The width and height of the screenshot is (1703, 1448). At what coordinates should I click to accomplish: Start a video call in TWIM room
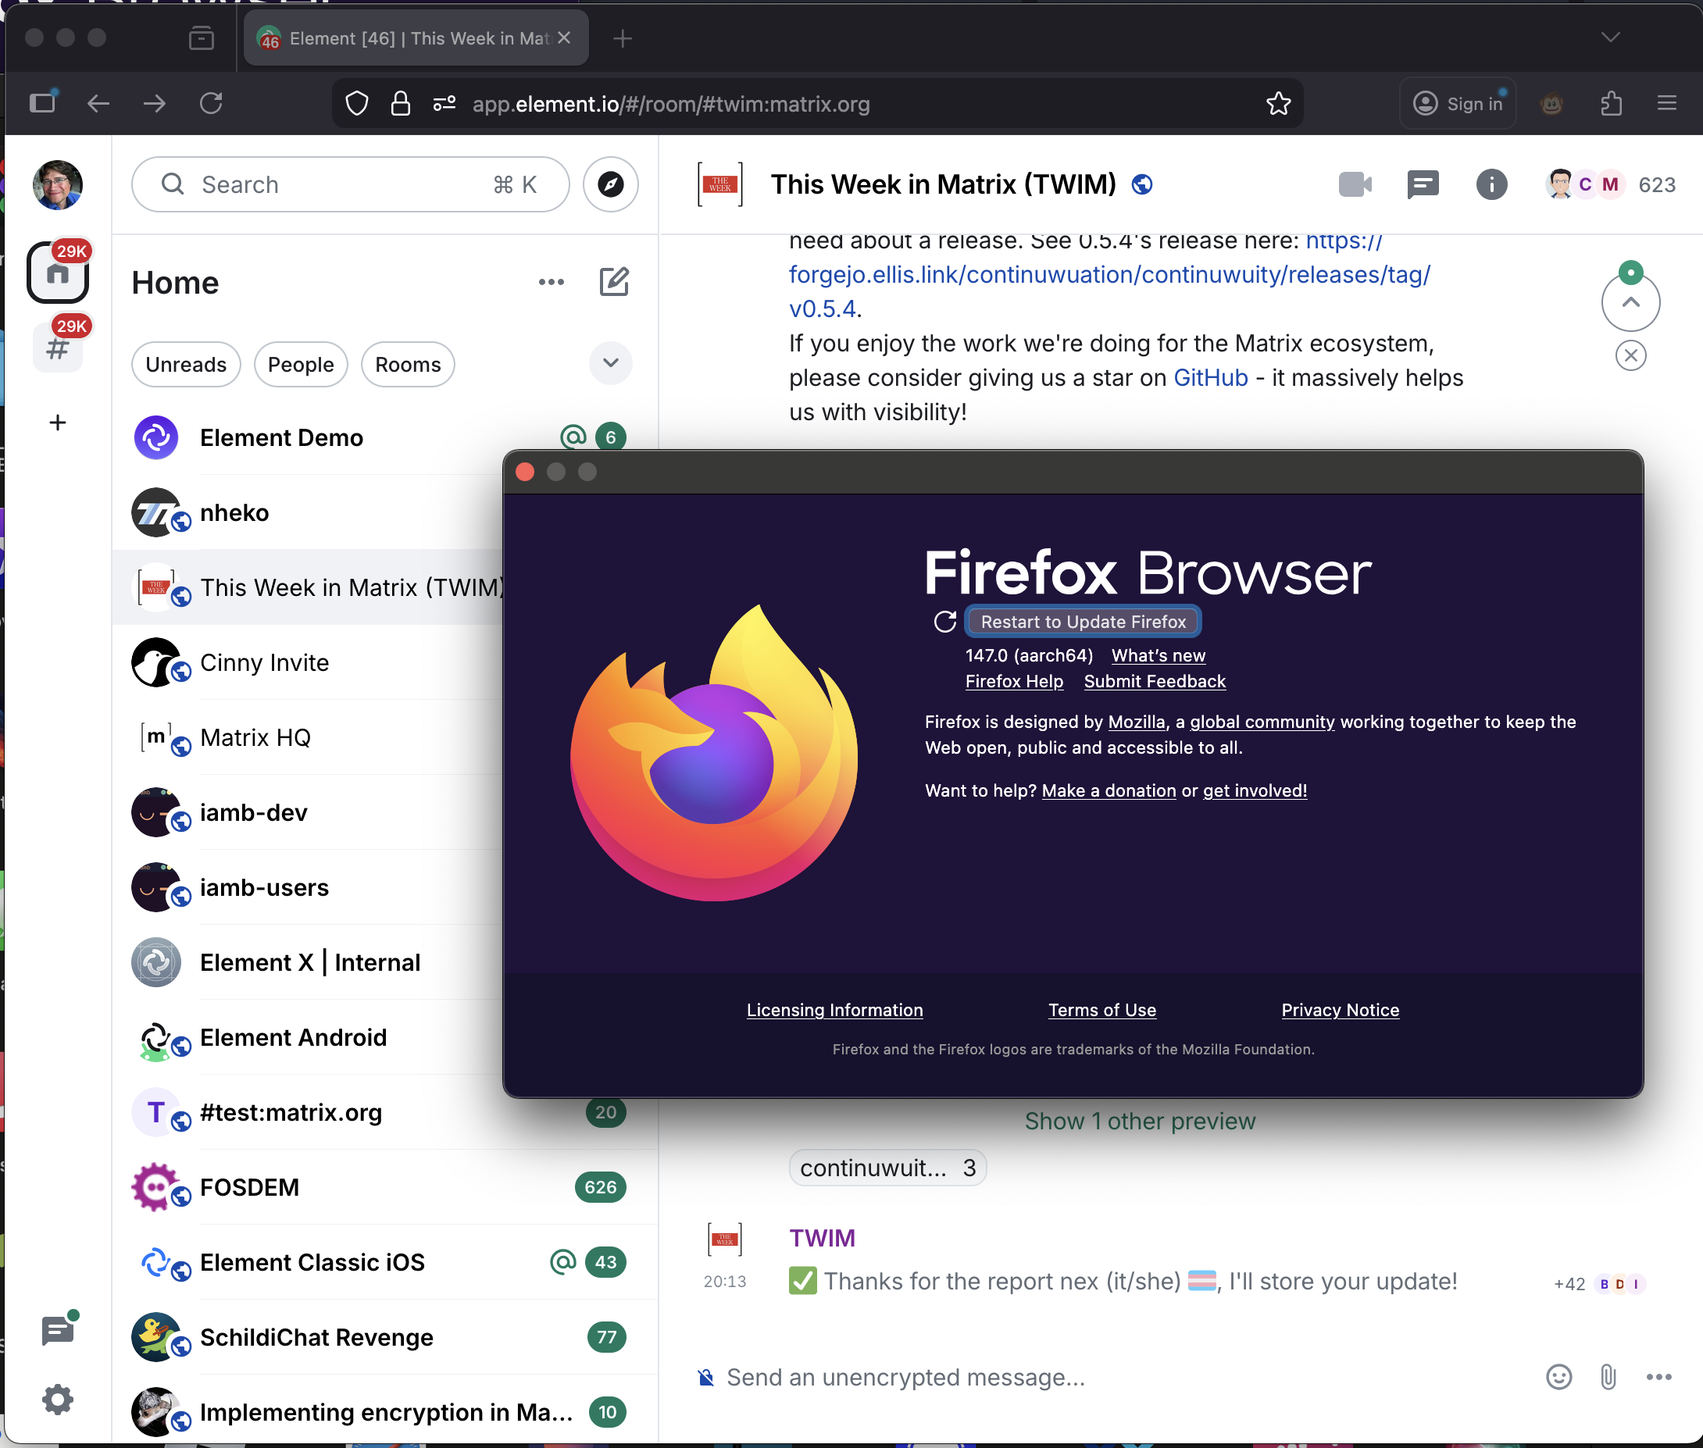tap(1354, 184)
